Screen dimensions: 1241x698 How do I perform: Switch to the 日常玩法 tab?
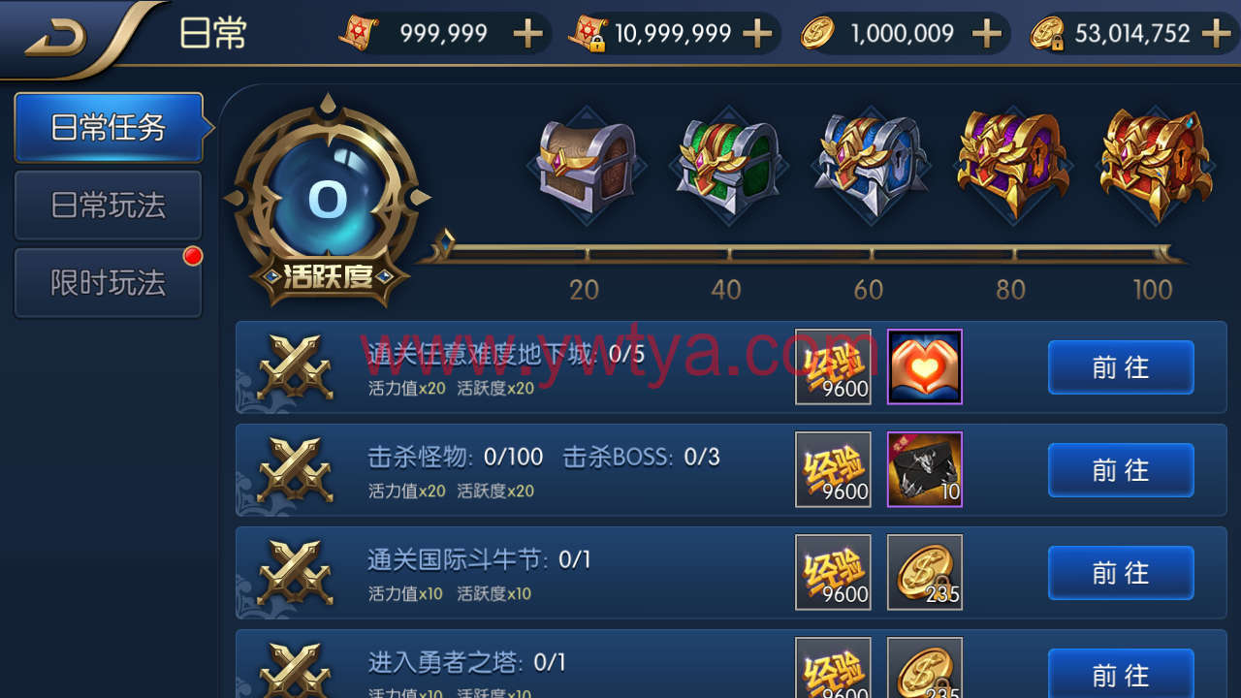pos(108,206)
